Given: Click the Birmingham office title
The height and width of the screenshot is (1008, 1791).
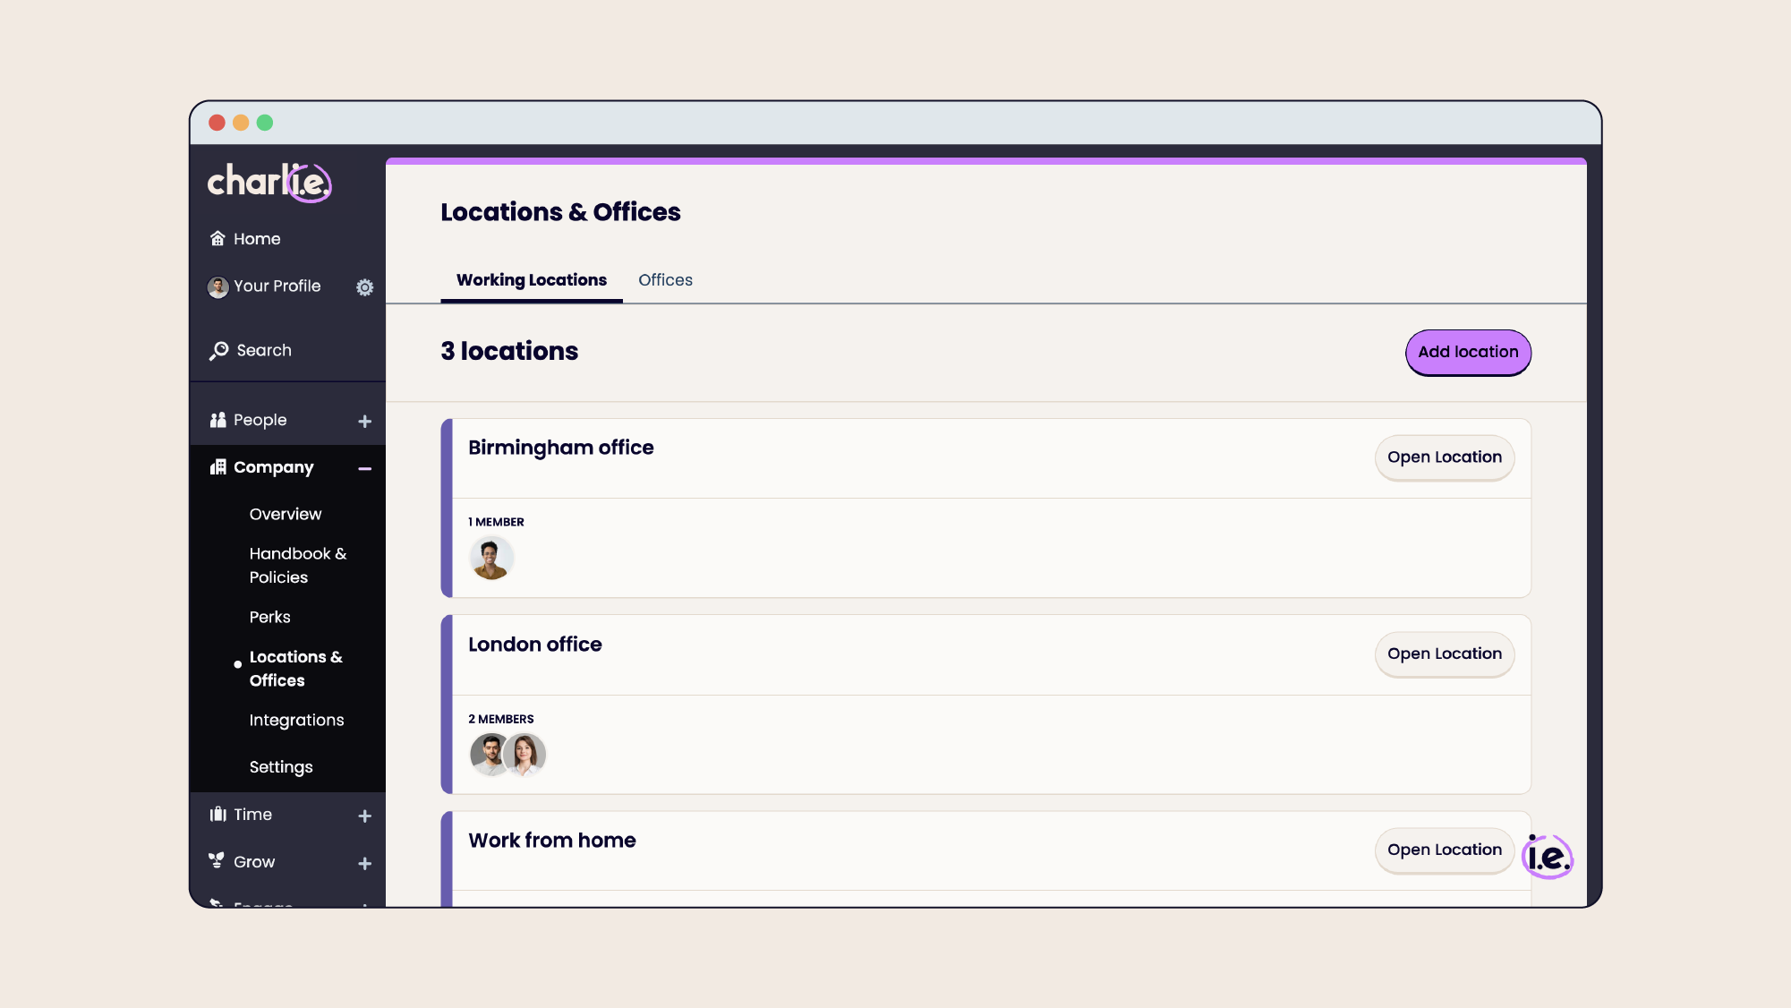Looking at the screenshot, I should click(x=560, y=448).
